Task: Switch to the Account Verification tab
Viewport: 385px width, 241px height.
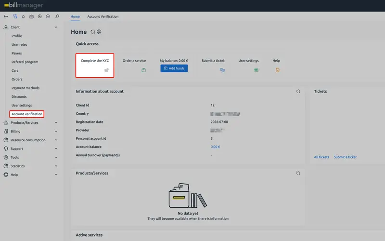Action: tap(103, 16)
